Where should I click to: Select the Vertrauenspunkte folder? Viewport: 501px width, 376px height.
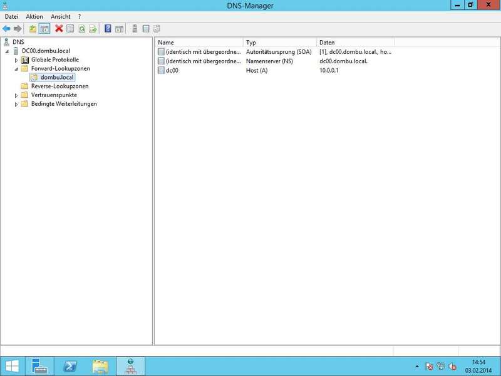point(54,95)
